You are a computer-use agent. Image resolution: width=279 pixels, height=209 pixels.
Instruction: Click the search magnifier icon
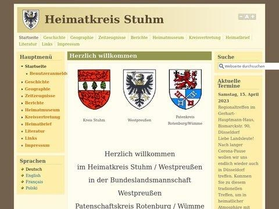pyautogui.click(x=221, y=66)
